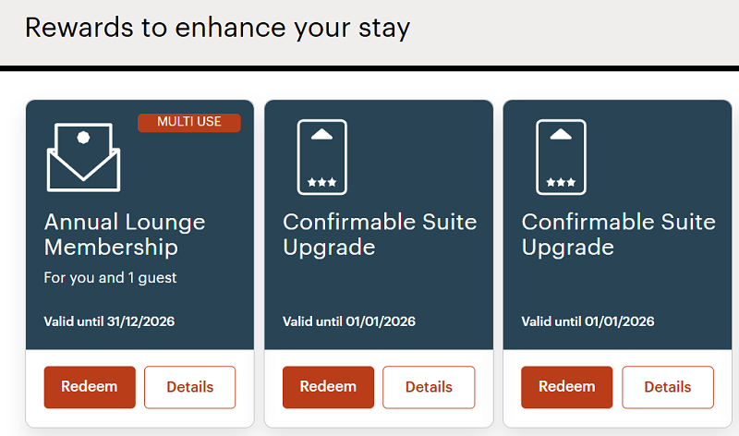Viewport: 739px width, 436px height.
Task: Click the 'Rewards to enhance your stay' heading
Action: [x=217, y=28]
